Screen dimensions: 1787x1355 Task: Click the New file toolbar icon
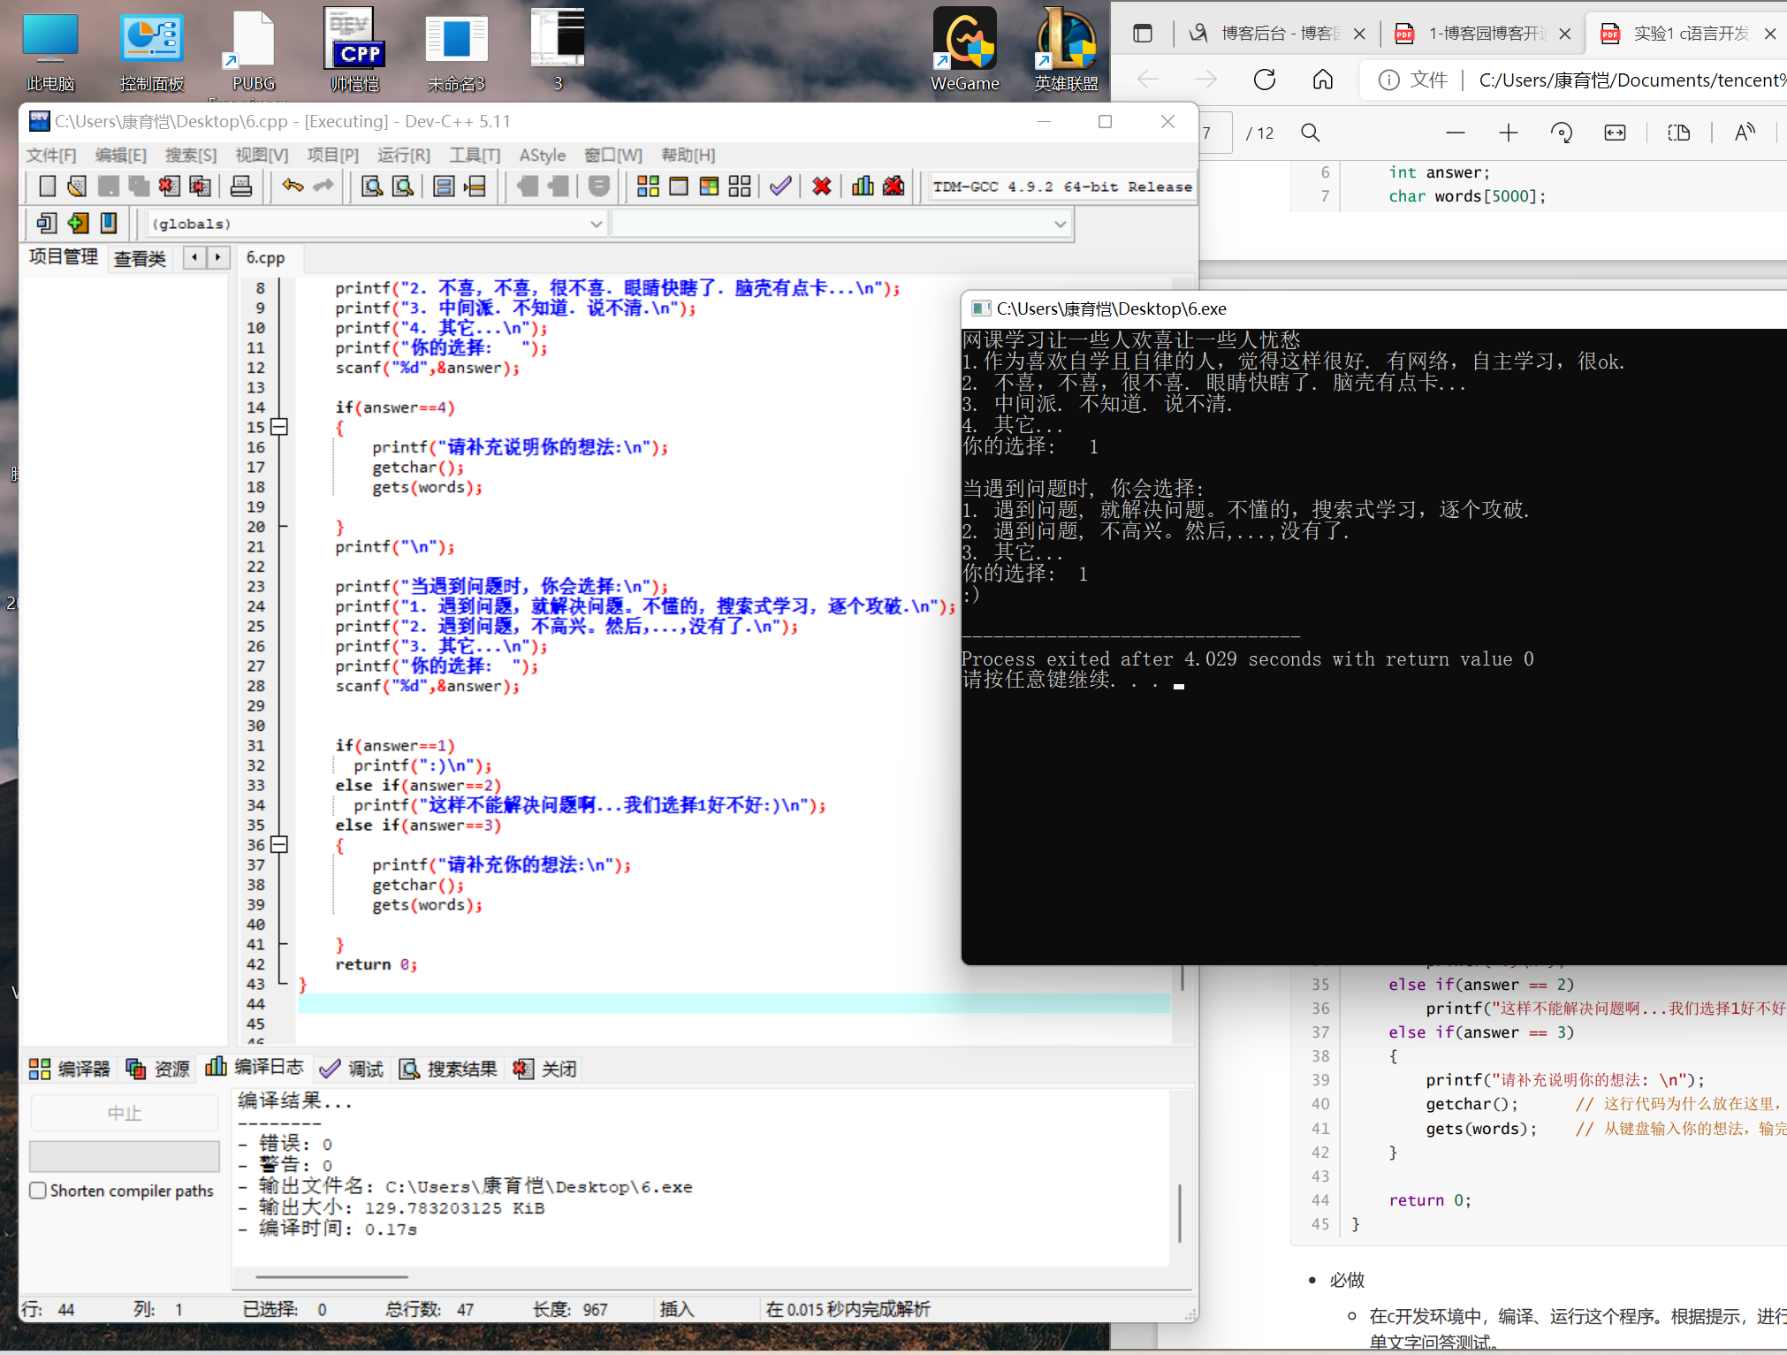tap(48, 187)
